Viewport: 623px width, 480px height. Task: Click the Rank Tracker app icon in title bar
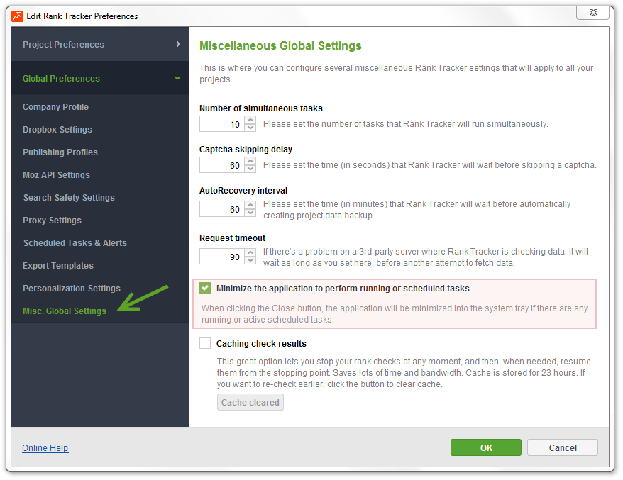click(x=17, y=16)
